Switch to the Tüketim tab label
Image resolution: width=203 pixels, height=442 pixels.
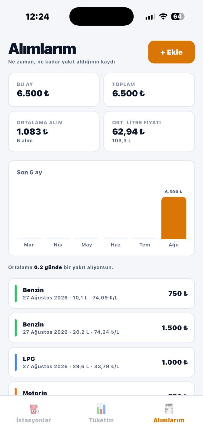101,420
